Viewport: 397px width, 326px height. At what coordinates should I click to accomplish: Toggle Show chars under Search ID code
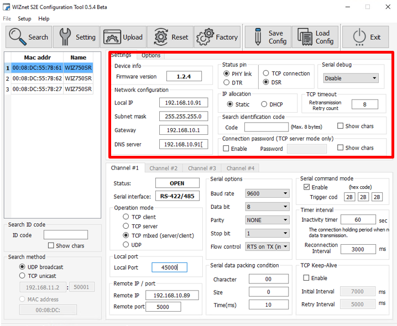pos(66,245)
